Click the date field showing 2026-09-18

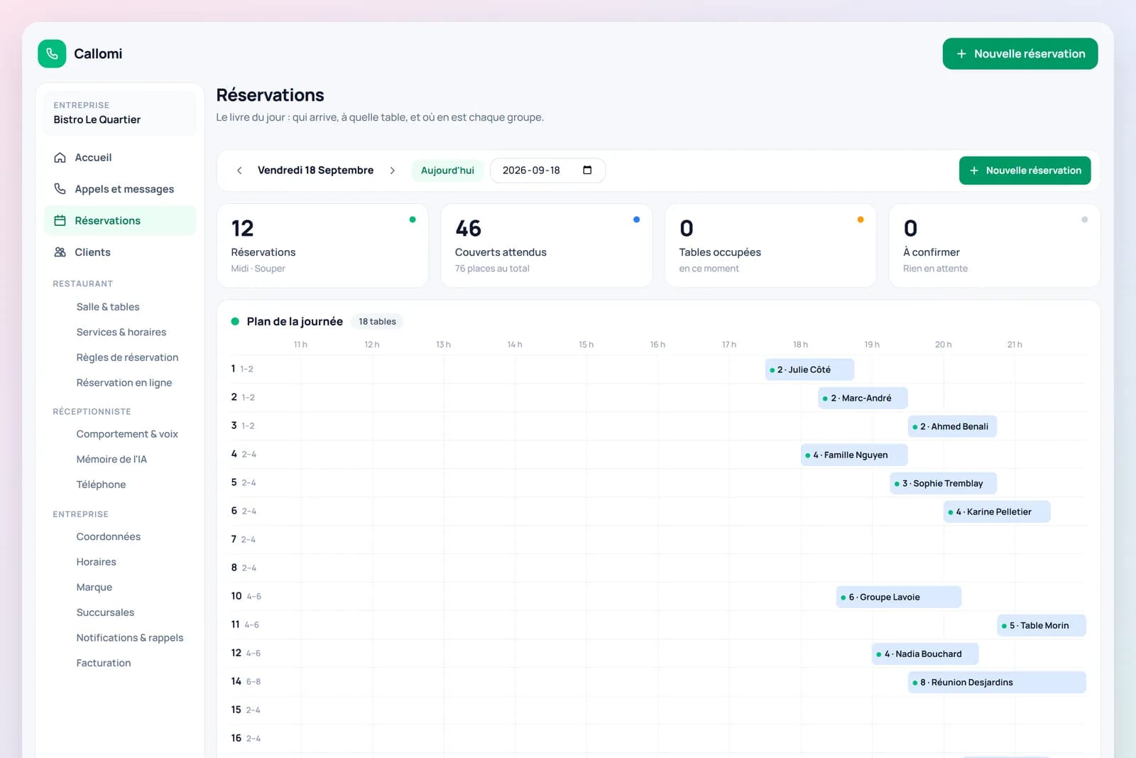(x=547, y=170)
